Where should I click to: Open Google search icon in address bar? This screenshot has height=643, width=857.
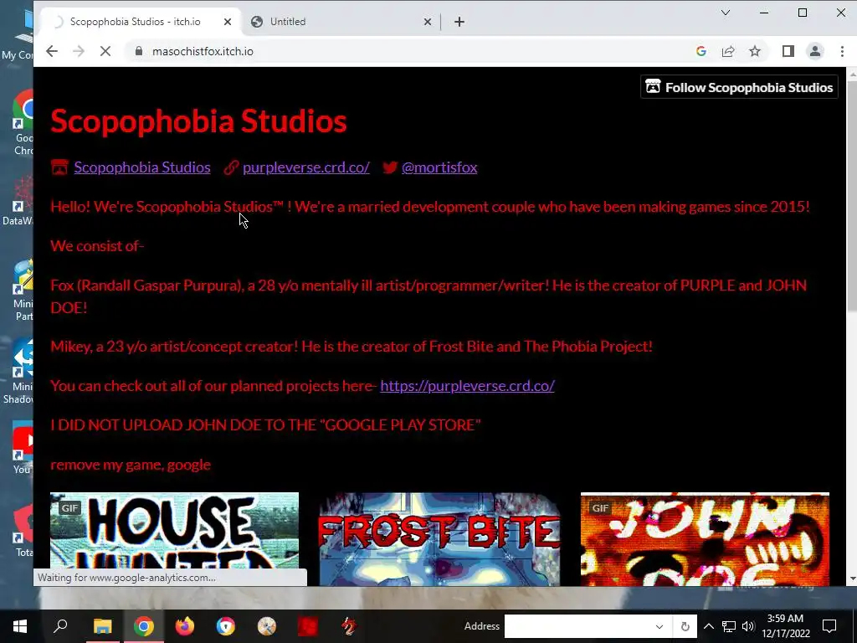[701, 51]
